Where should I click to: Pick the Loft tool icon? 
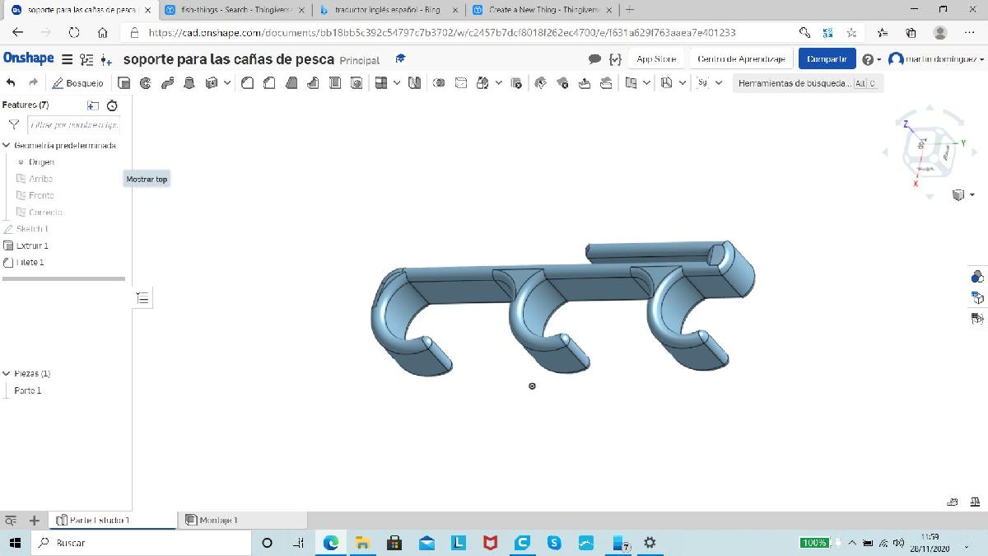point(189,83)
